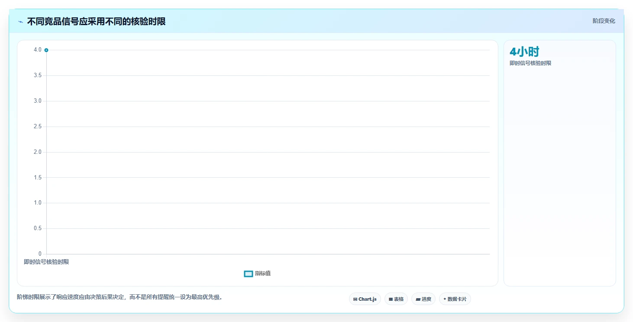The width and height of the screenshot is (633, 322).
Task: Select the 表格 tag
Action: 396,299
